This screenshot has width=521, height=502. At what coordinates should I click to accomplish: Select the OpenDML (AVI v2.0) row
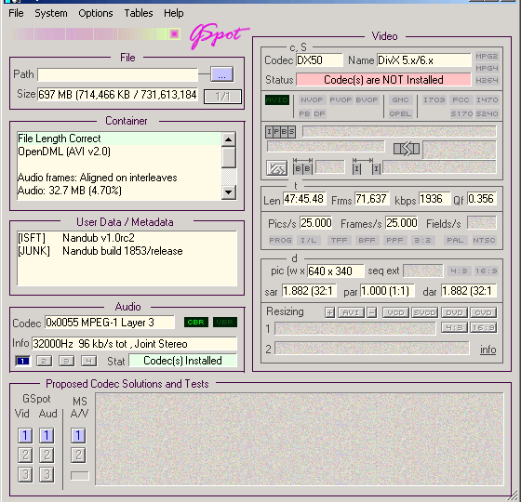(119, 152)
